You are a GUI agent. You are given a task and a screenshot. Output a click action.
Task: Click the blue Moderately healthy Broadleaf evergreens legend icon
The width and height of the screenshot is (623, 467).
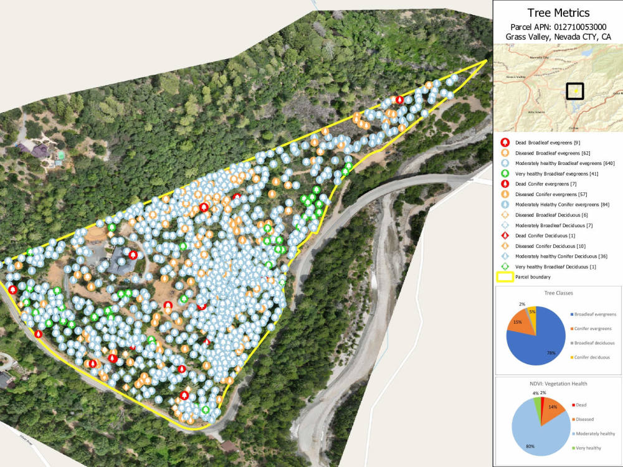tap(505, 163)
